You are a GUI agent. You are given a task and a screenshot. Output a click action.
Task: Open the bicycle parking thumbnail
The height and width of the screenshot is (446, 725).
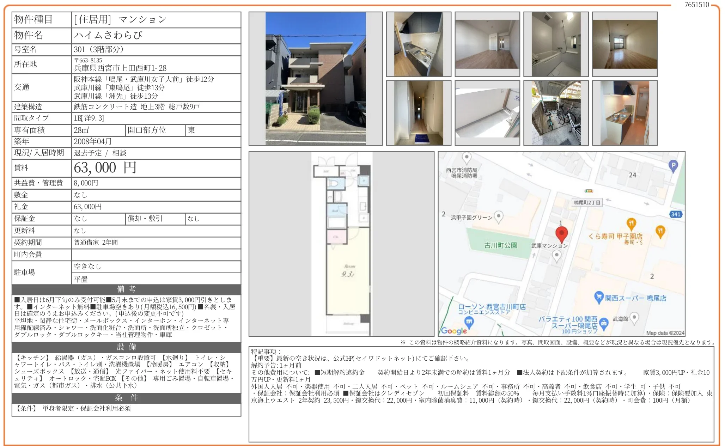556,113
